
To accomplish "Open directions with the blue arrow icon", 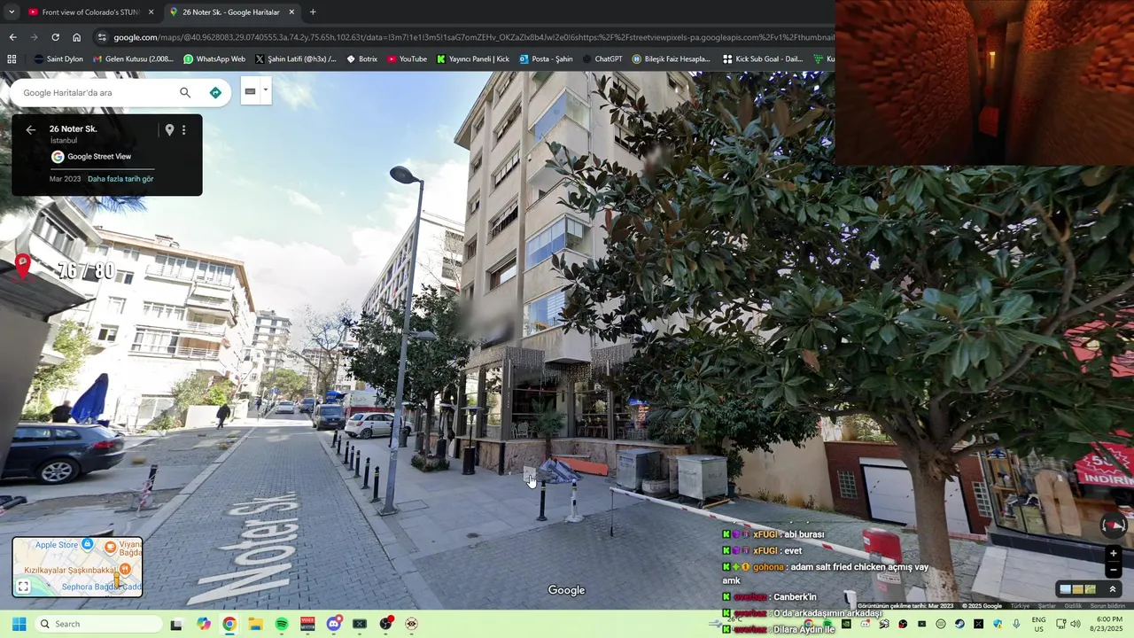I will [215, 92].
